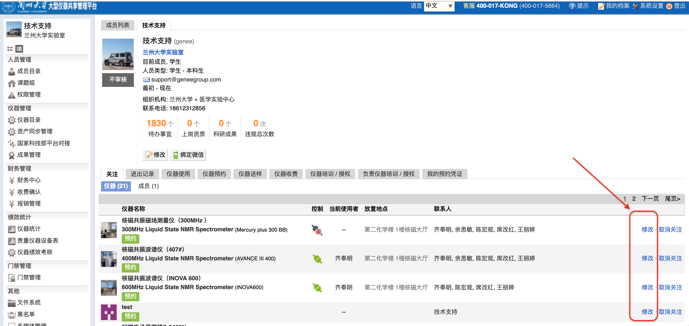This screenshot has width=689, height=326.
Task: Open 兰州大学实验室 lab link
Action: pos(163,52)
